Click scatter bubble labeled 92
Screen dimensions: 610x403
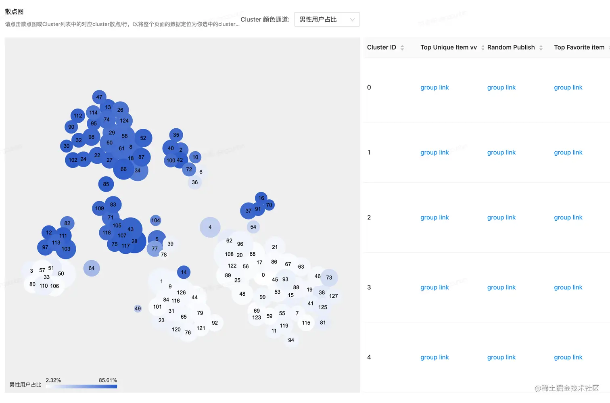click(x=215, y=323)
